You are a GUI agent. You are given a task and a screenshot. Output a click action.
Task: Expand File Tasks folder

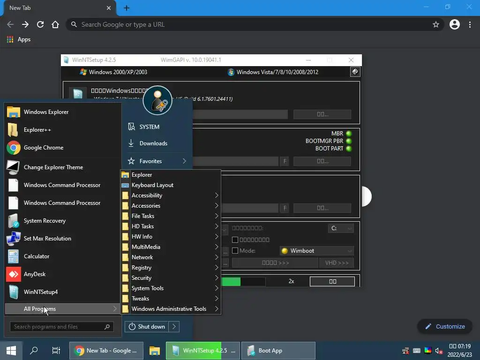(x=171, y=216)
